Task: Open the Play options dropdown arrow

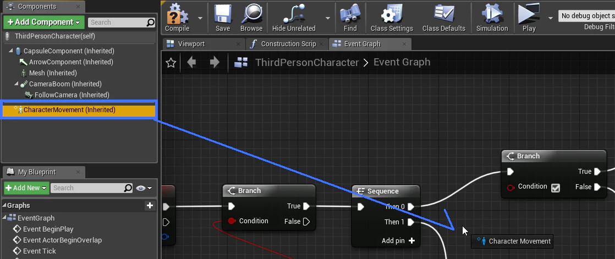Action: pos(550,18)
